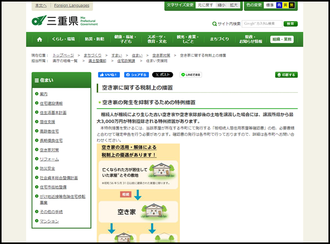330x244 pixels.
Task: Click 住まい breadcrumb link
Action: tap(137, 55)
